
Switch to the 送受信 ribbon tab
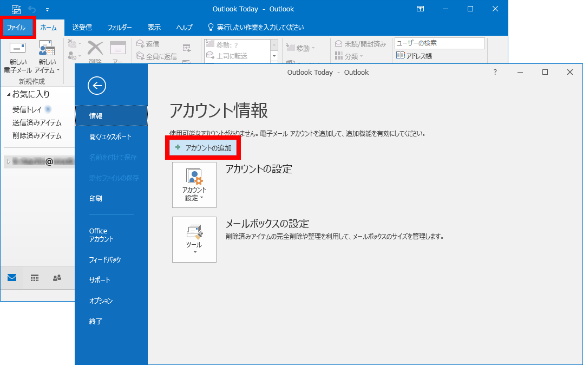[x=82, y=27]
